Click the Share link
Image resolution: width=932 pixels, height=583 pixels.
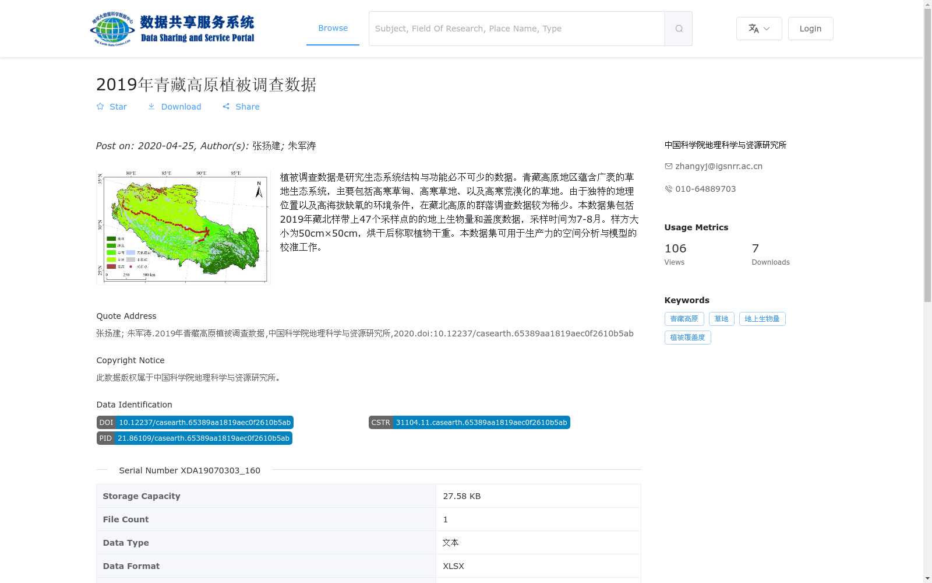[x=241, y=107]
